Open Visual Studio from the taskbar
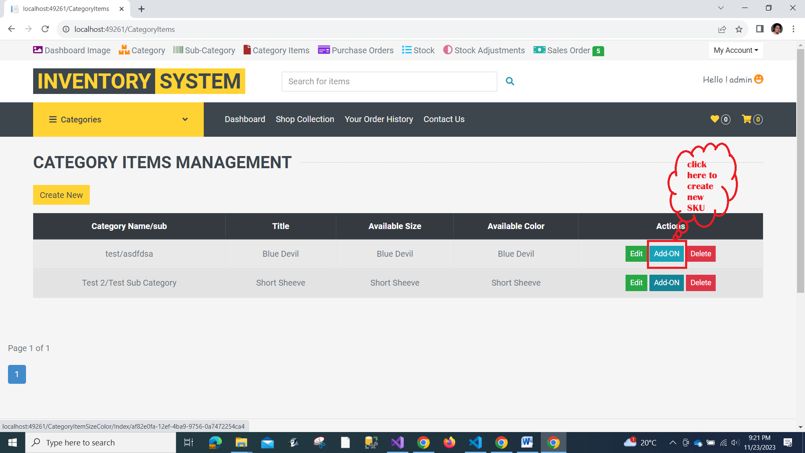The image size is (805, 453). click(x=397, y=443)
